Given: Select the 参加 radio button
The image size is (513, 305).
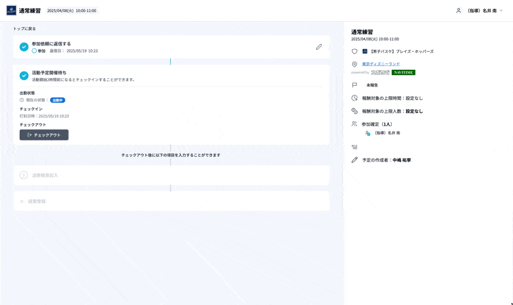Looking at the screenshot, I should click(35, 51).
